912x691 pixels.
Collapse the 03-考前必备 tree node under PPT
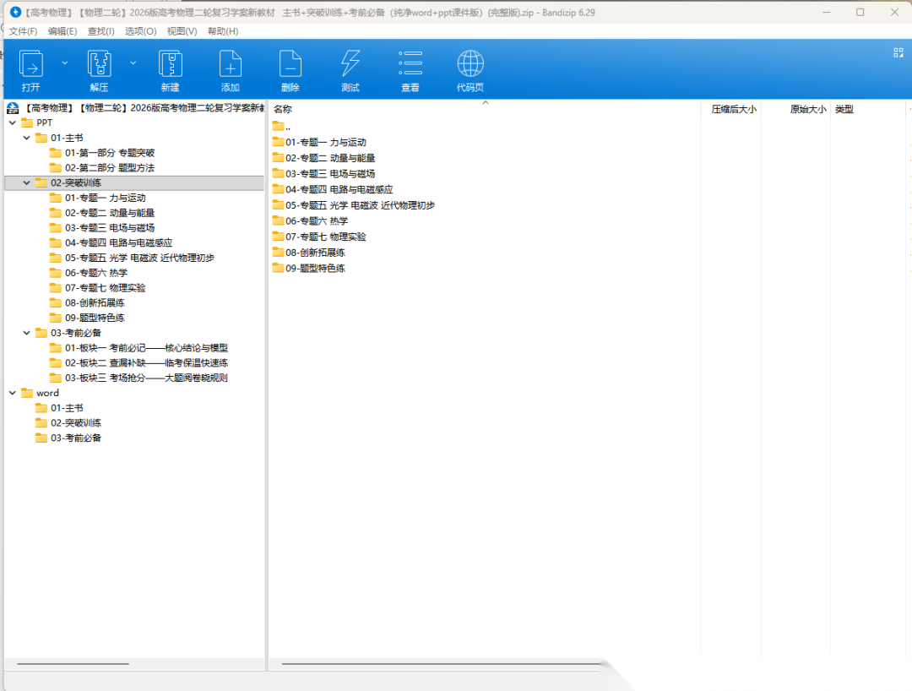pos(26,333)
